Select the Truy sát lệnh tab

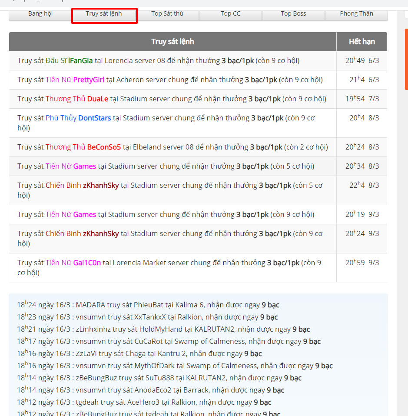pyautogui.click(x=104, y=14)
